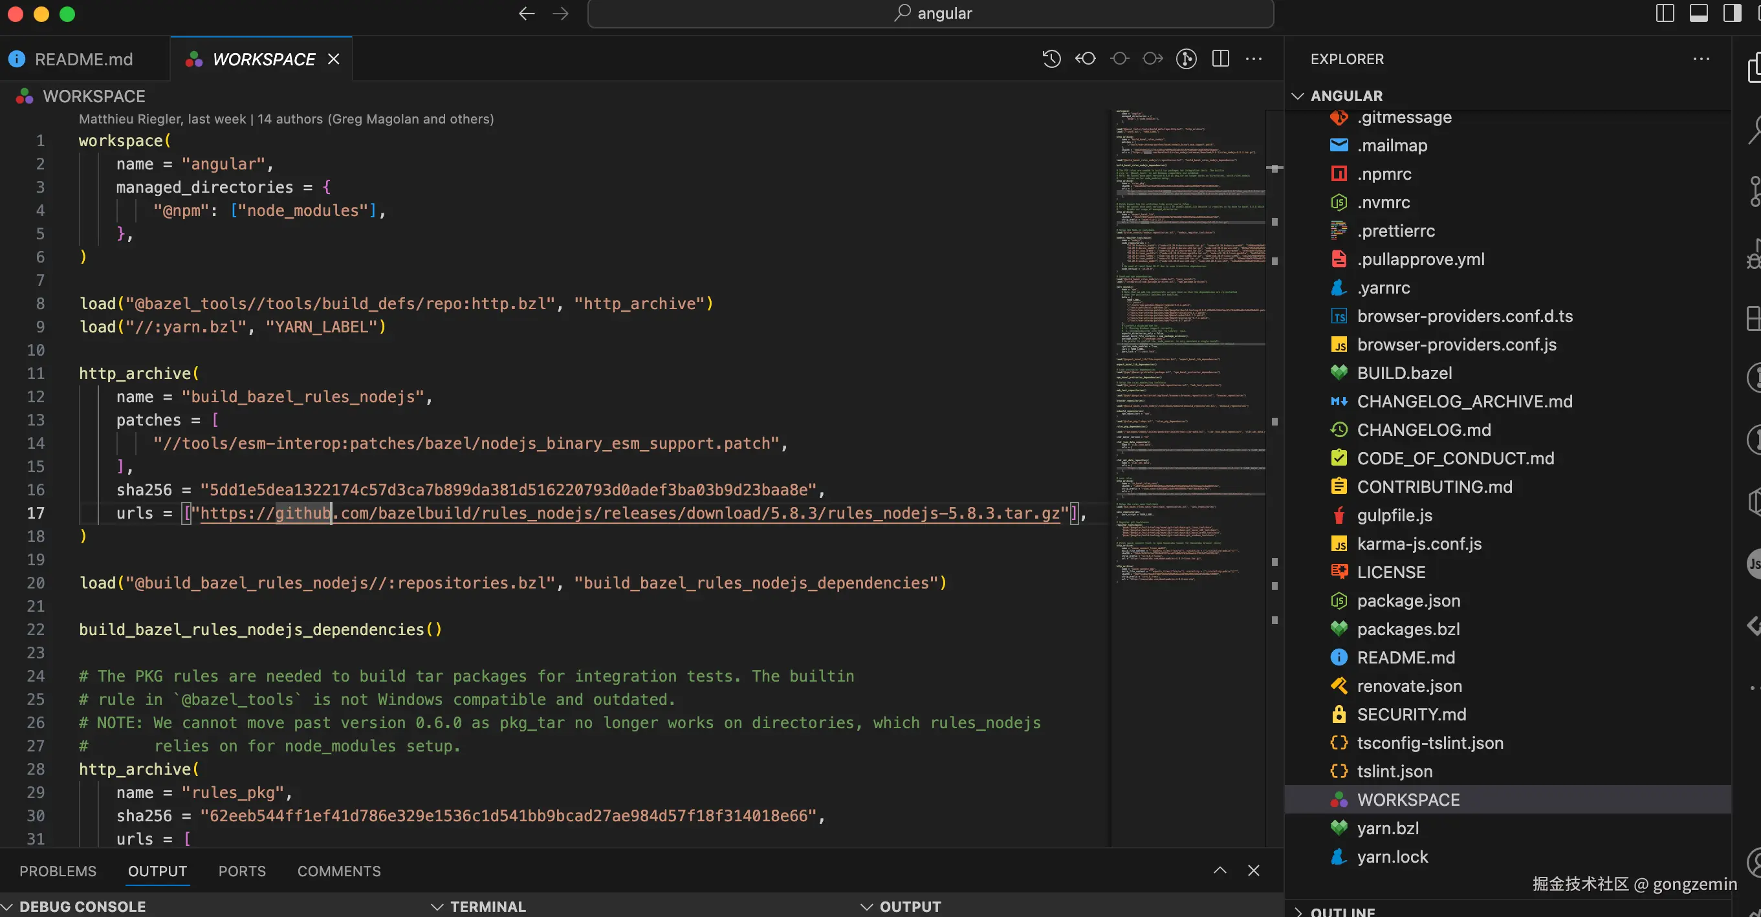Click the toggle file blame icon
This screenshot has height=917, width=1761.
[1186, 59]
